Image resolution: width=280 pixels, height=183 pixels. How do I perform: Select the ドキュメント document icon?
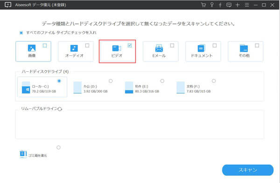pos(202,48)
